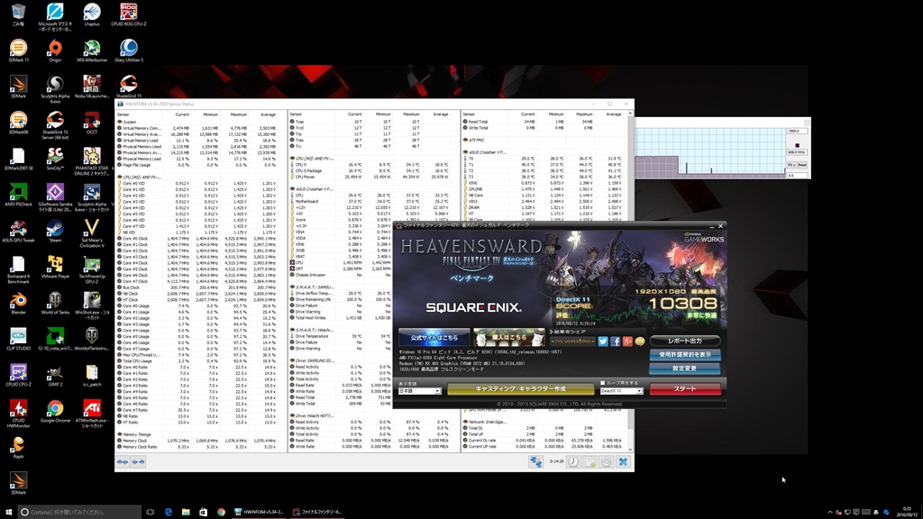Click HWiNFO network computers icon
Screen dimensions: 923x519
click(535, 462)
